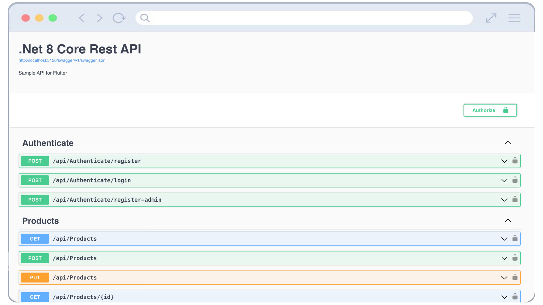Click the red close window dot
Screen dimensions: 543x305
click(x=26, y=18)
